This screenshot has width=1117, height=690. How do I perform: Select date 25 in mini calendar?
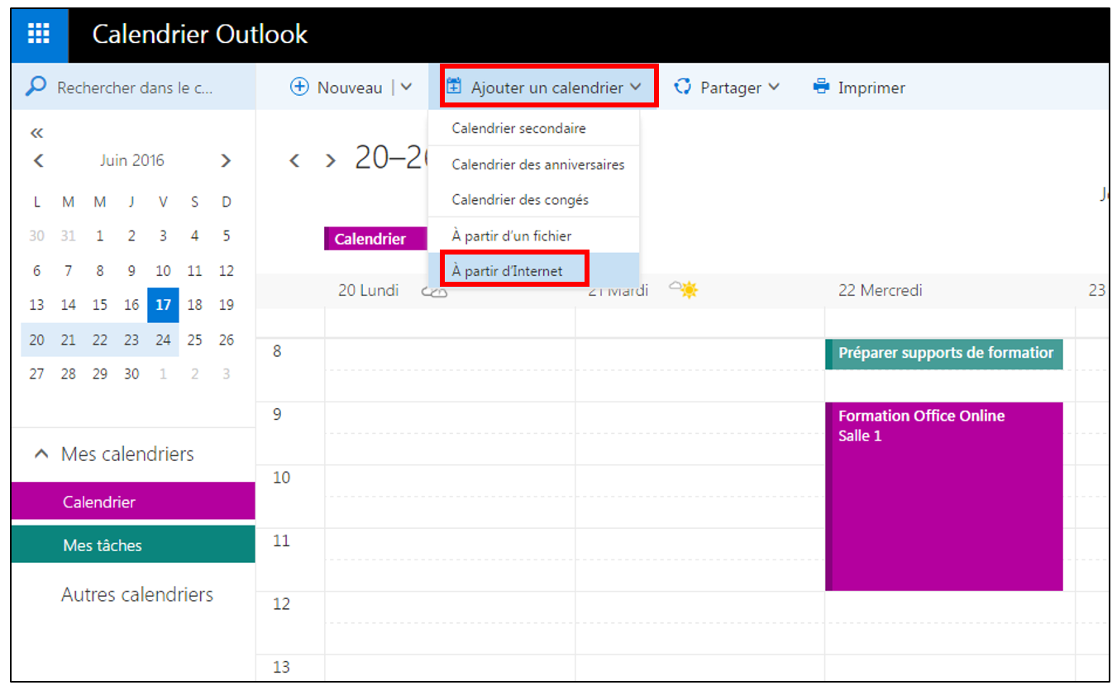194,340
